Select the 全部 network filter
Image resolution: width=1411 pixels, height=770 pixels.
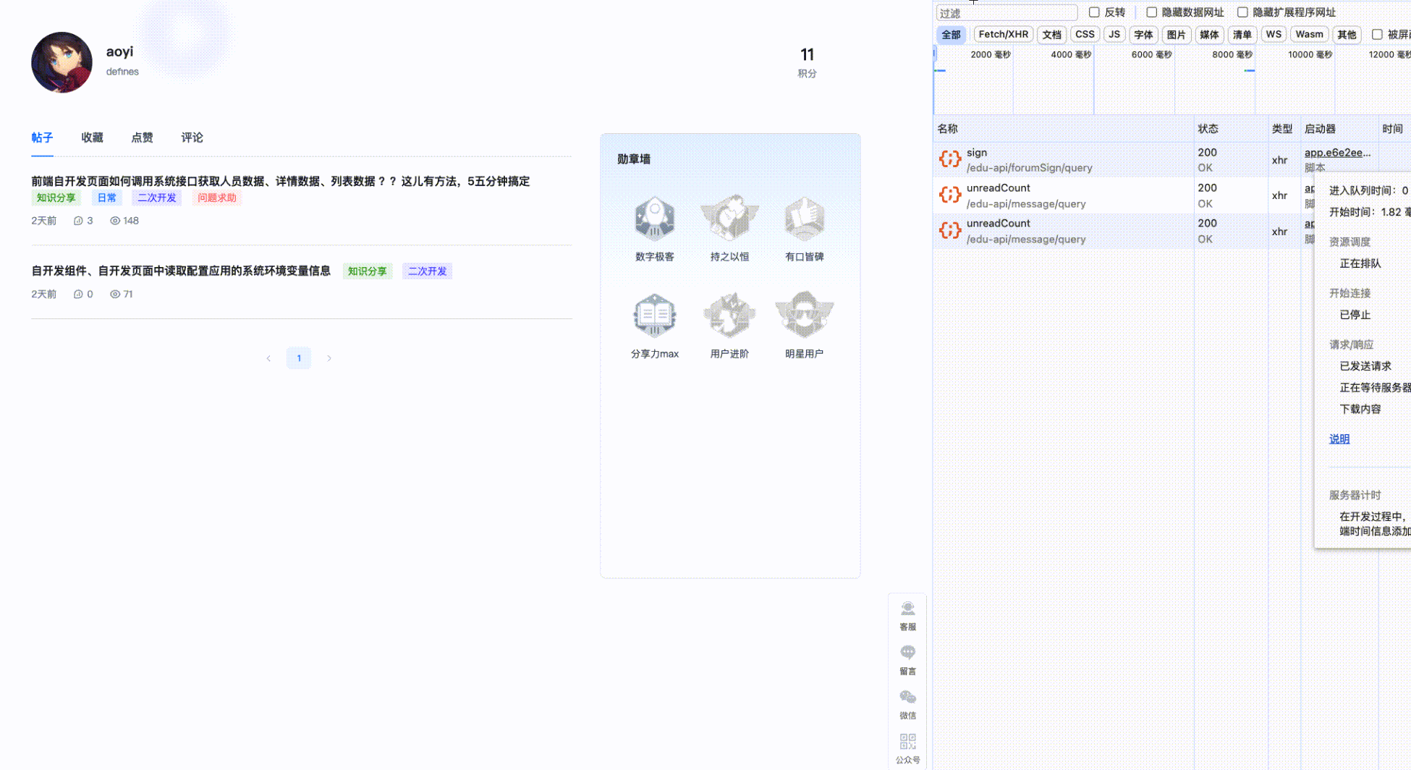951,35
